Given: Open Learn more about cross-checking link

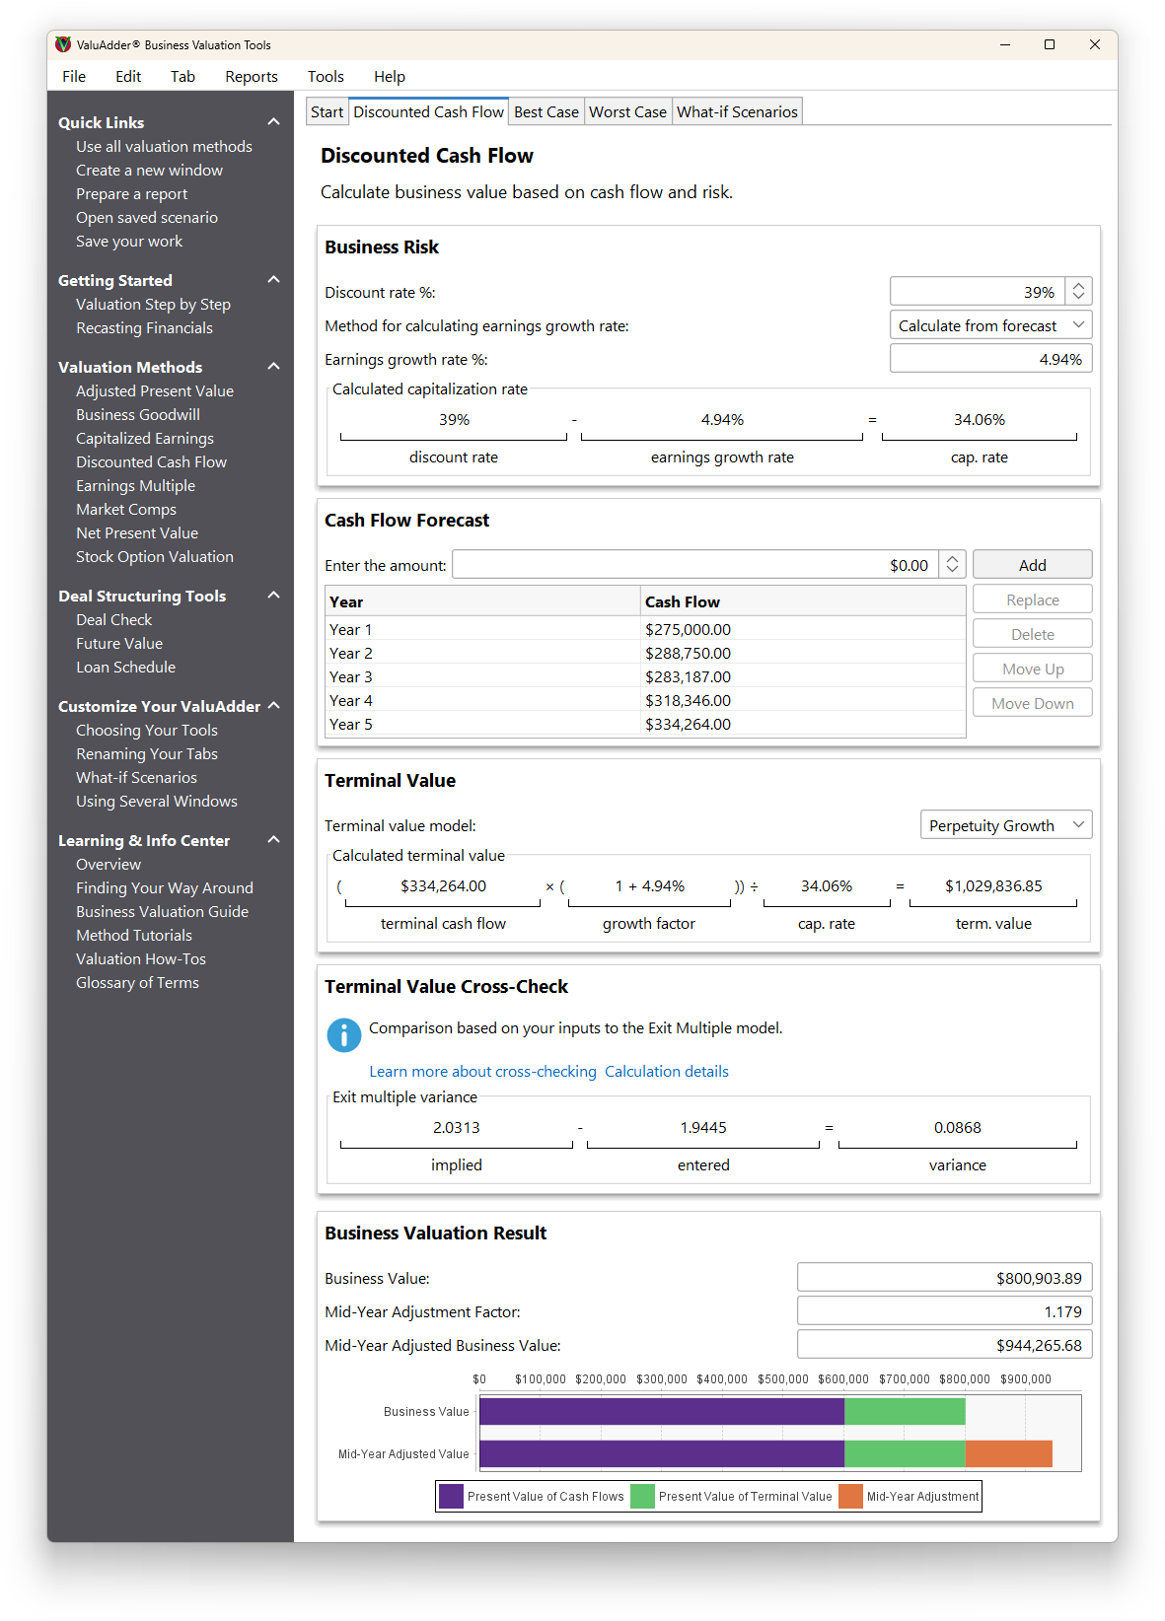Looking at the screenshot, I should (482, 1072).
